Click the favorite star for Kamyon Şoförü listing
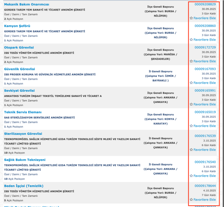 pos(191,40)
